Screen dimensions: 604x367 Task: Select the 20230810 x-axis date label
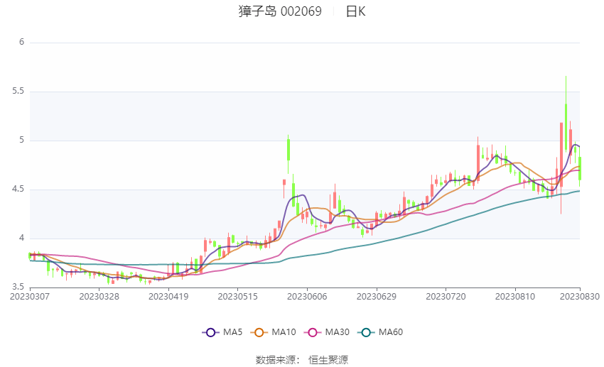pyautogui.click(x=515, y=297)
